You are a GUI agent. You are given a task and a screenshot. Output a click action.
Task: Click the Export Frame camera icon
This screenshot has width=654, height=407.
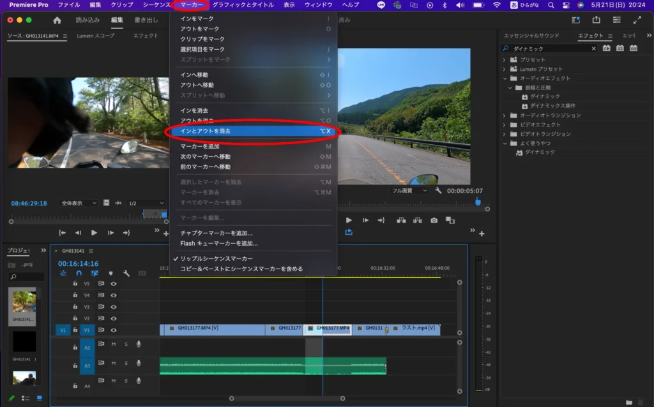[x=434, y=220]
